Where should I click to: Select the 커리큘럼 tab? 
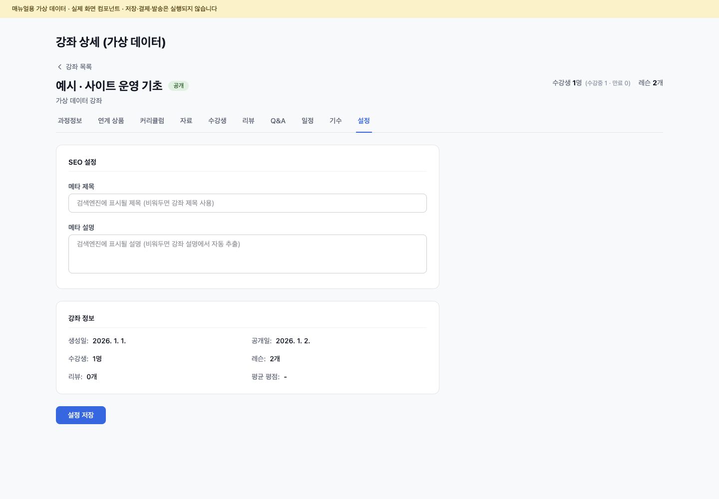(152, 121)
